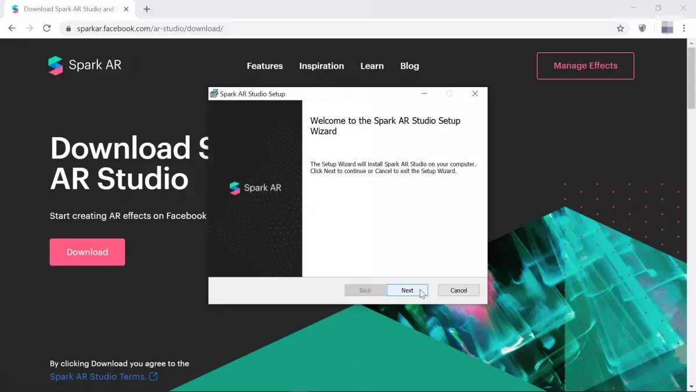The image size is (696, 392).
Task: Click the 'Start creating AR effects on Facebook' text
Action: [128, 216]
